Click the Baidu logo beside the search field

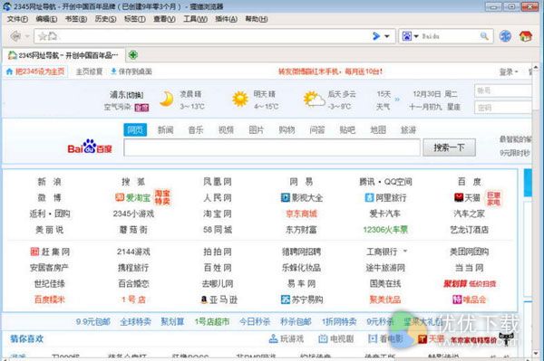pyautogui.click(x=90, y=147)
